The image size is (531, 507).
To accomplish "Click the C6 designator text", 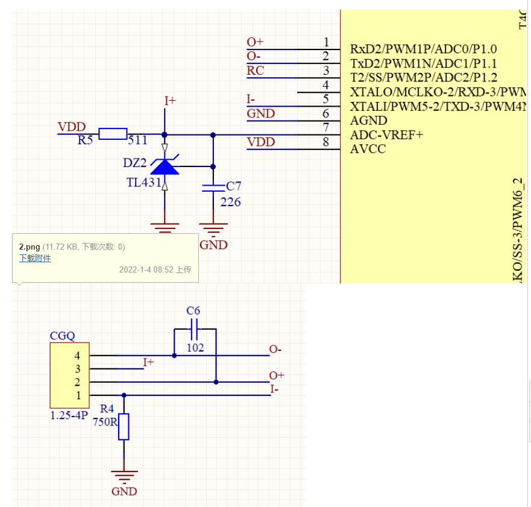I will pyautogui.click(x=193, y=310).
